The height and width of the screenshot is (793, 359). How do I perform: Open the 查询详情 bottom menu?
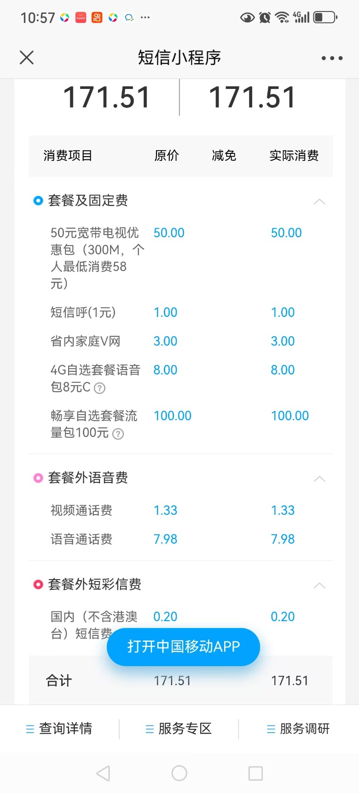tap(59, 728)
